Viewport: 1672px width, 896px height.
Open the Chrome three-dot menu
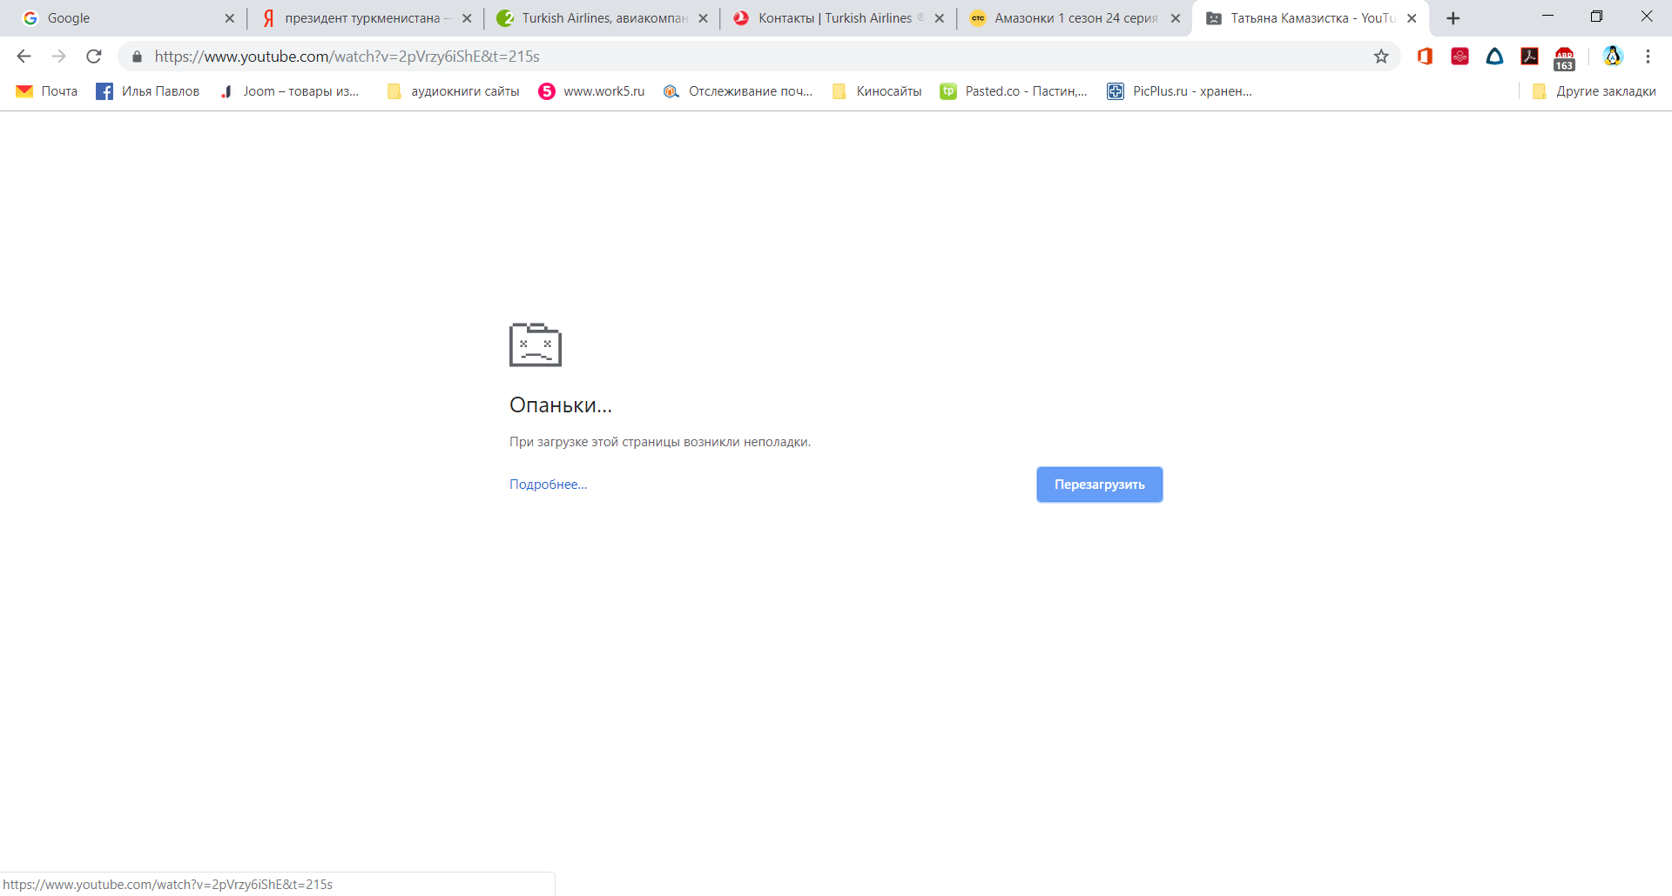1648,57
